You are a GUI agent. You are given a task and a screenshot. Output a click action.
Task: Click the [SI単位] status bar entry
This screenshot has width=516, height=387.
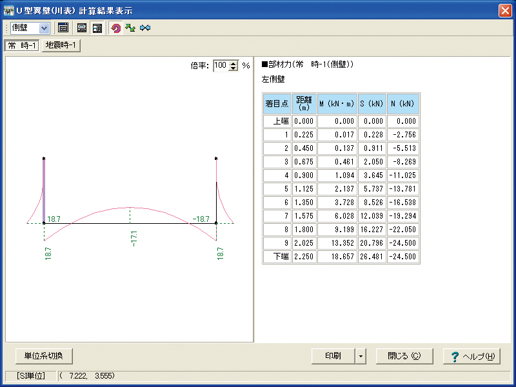(31, 376)
